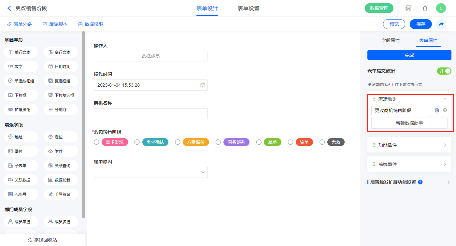Click the back arrow beside 更改销售阶段
The image size is (456, 246).
coord(9,8)
